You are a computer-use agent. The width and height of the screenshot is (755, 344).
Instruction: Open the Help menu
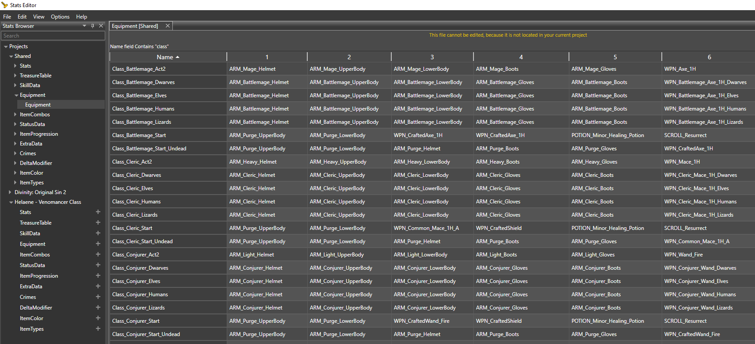coord(82,17)
